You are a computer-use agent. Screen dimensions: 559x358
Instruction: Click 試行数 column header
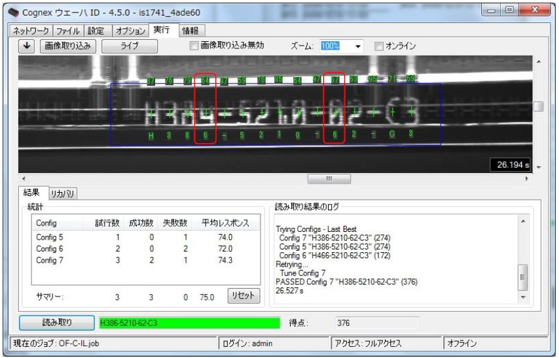(103, 223)
